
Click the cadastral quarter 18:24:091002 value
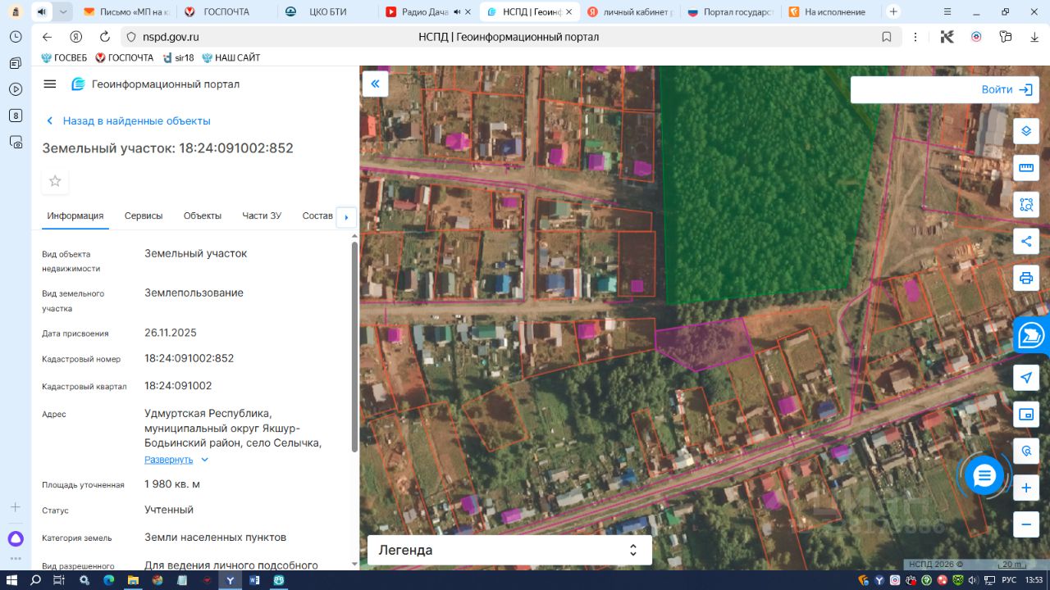(x=178, y=385)
